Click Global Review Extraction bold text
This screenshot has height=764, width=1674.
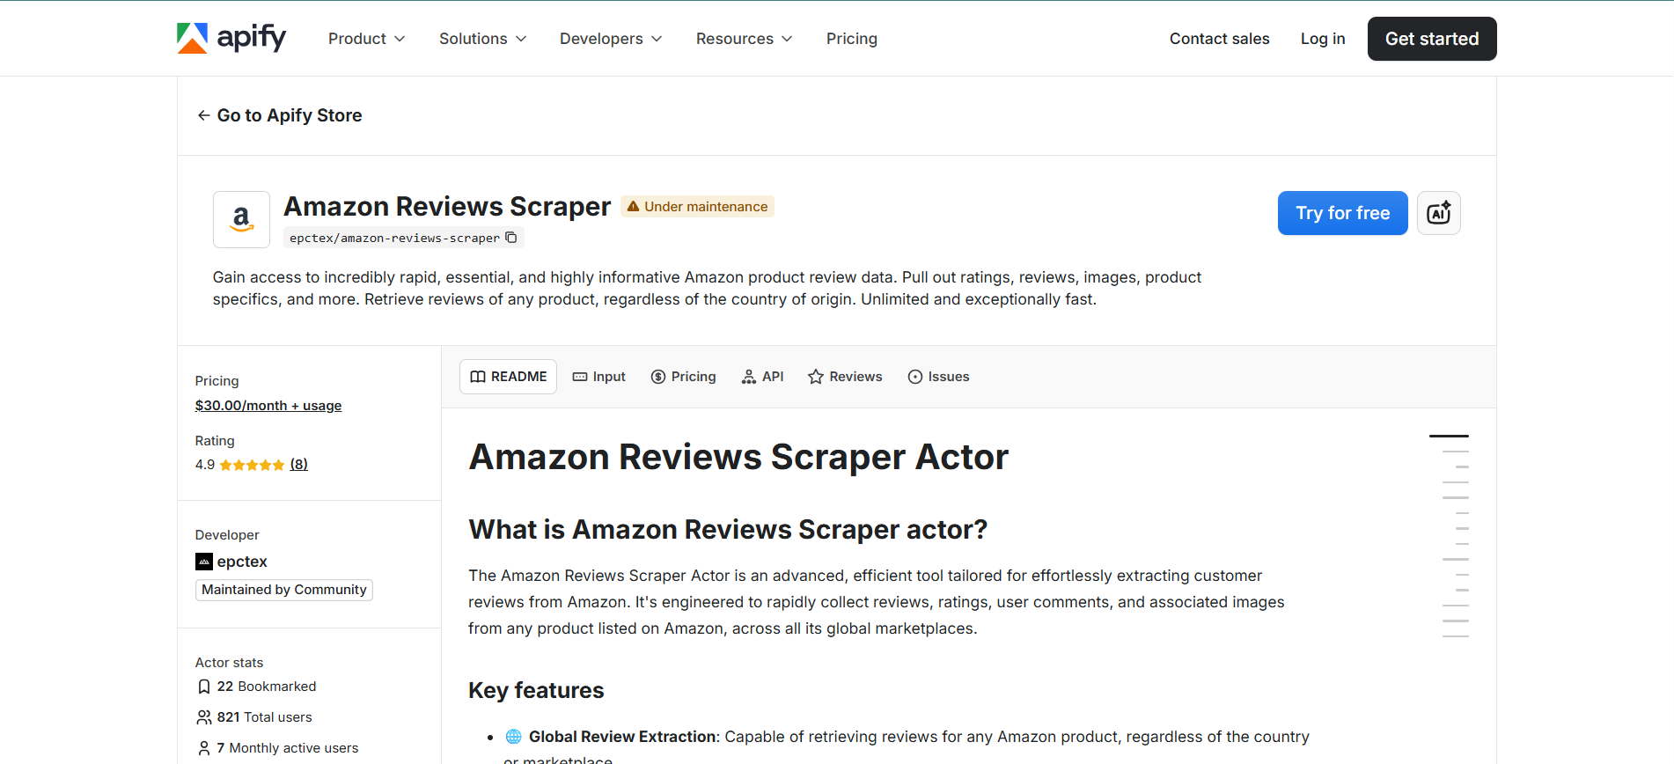tap(622, 737)
